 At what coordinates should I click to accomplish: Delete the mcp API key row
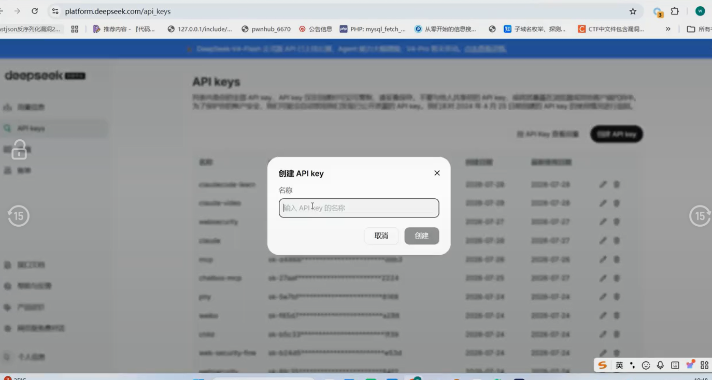tap(617, 259)
